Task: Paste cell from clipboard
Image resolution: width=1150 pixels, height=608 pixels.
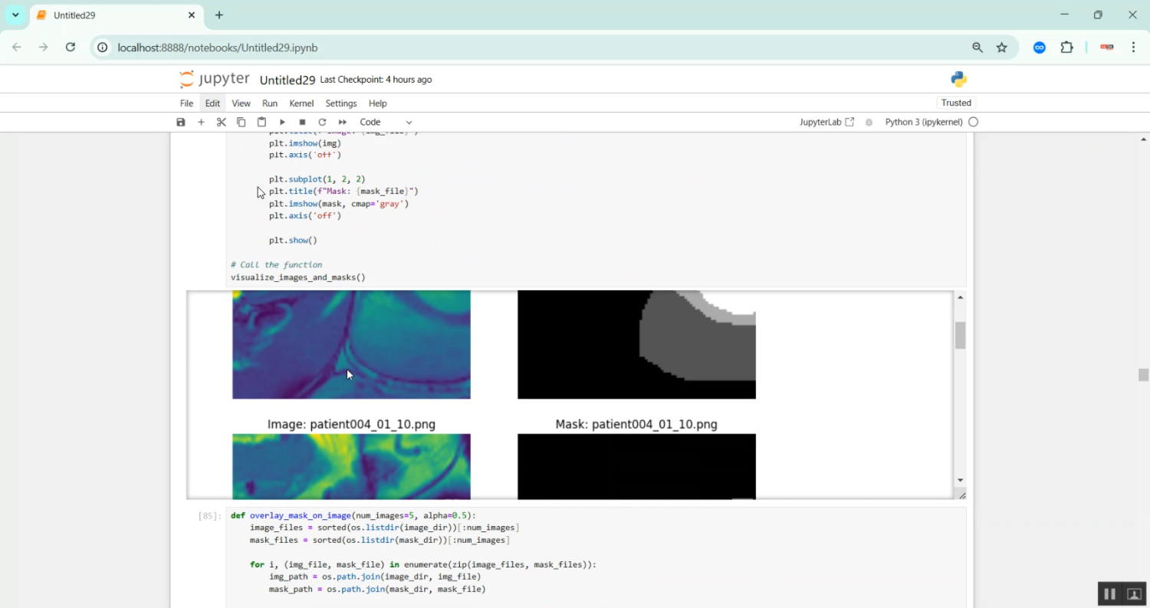Action: pos(261,123)
